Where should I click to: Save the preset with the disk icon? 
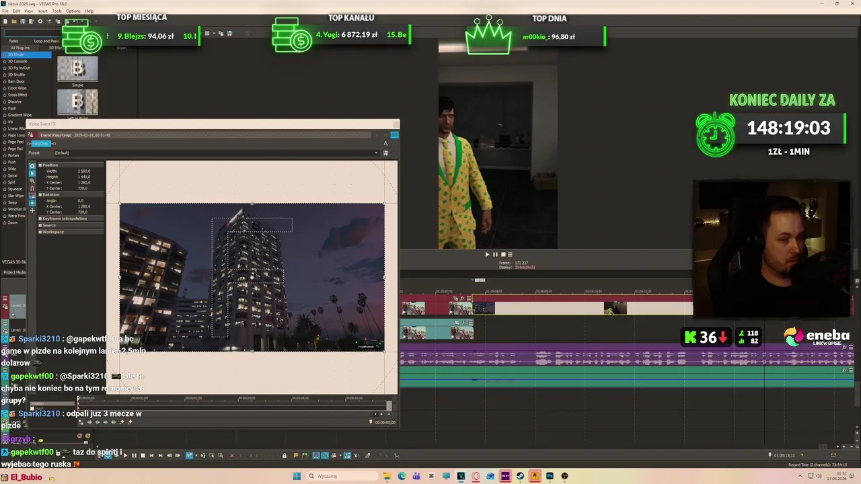tap(385, 153)
